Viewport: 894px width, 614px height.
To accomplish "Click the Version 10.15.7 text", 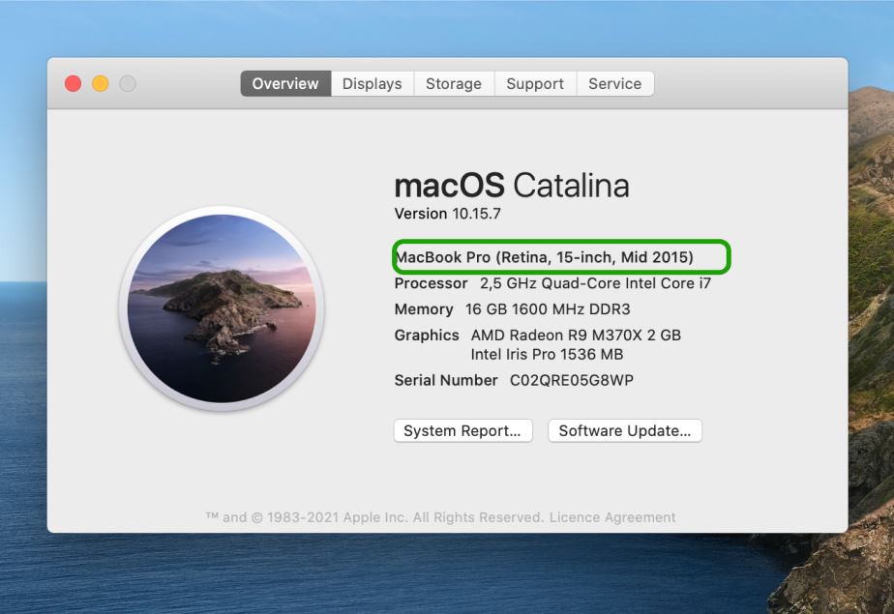I will (448, 214).
